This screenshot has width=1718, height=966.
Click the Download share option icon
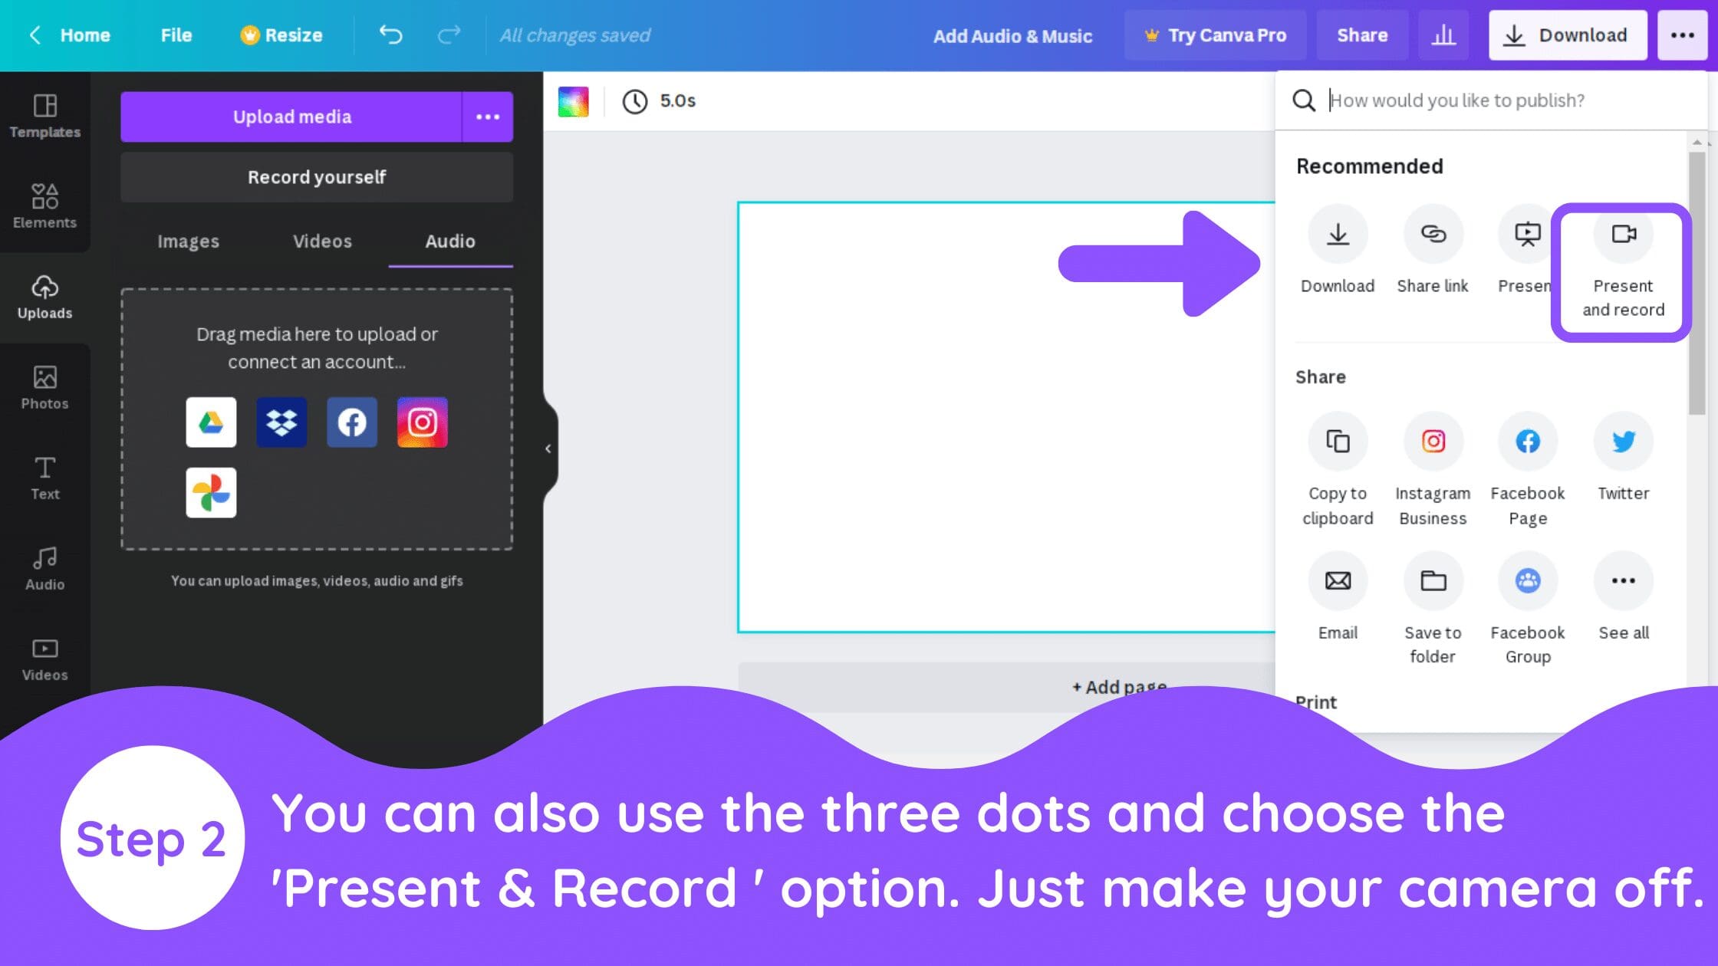click(x=1337, y=232)
